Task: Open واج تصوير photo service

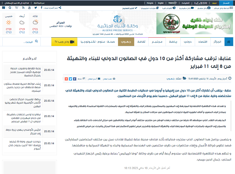Action: (x=204, y=8)
